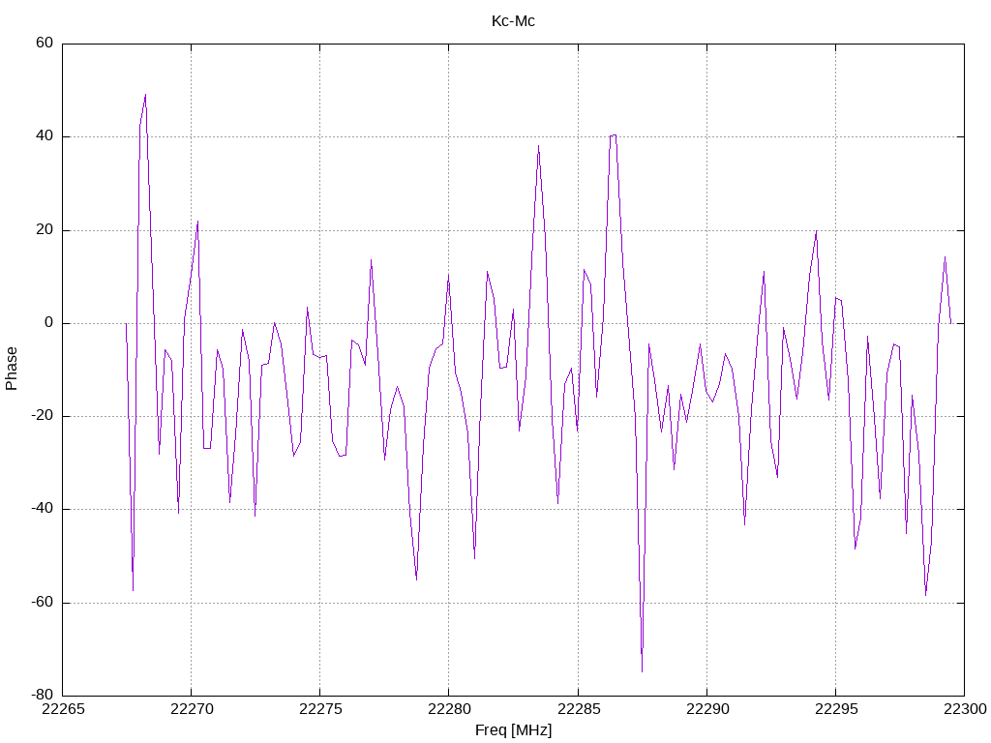Click the x-axis tick label 22285

click(579, 709)
